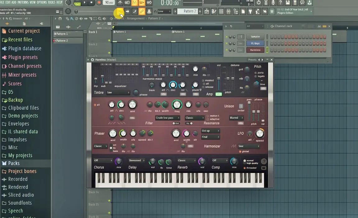Toggle the playlist magnet snap icon

[60, 18]
